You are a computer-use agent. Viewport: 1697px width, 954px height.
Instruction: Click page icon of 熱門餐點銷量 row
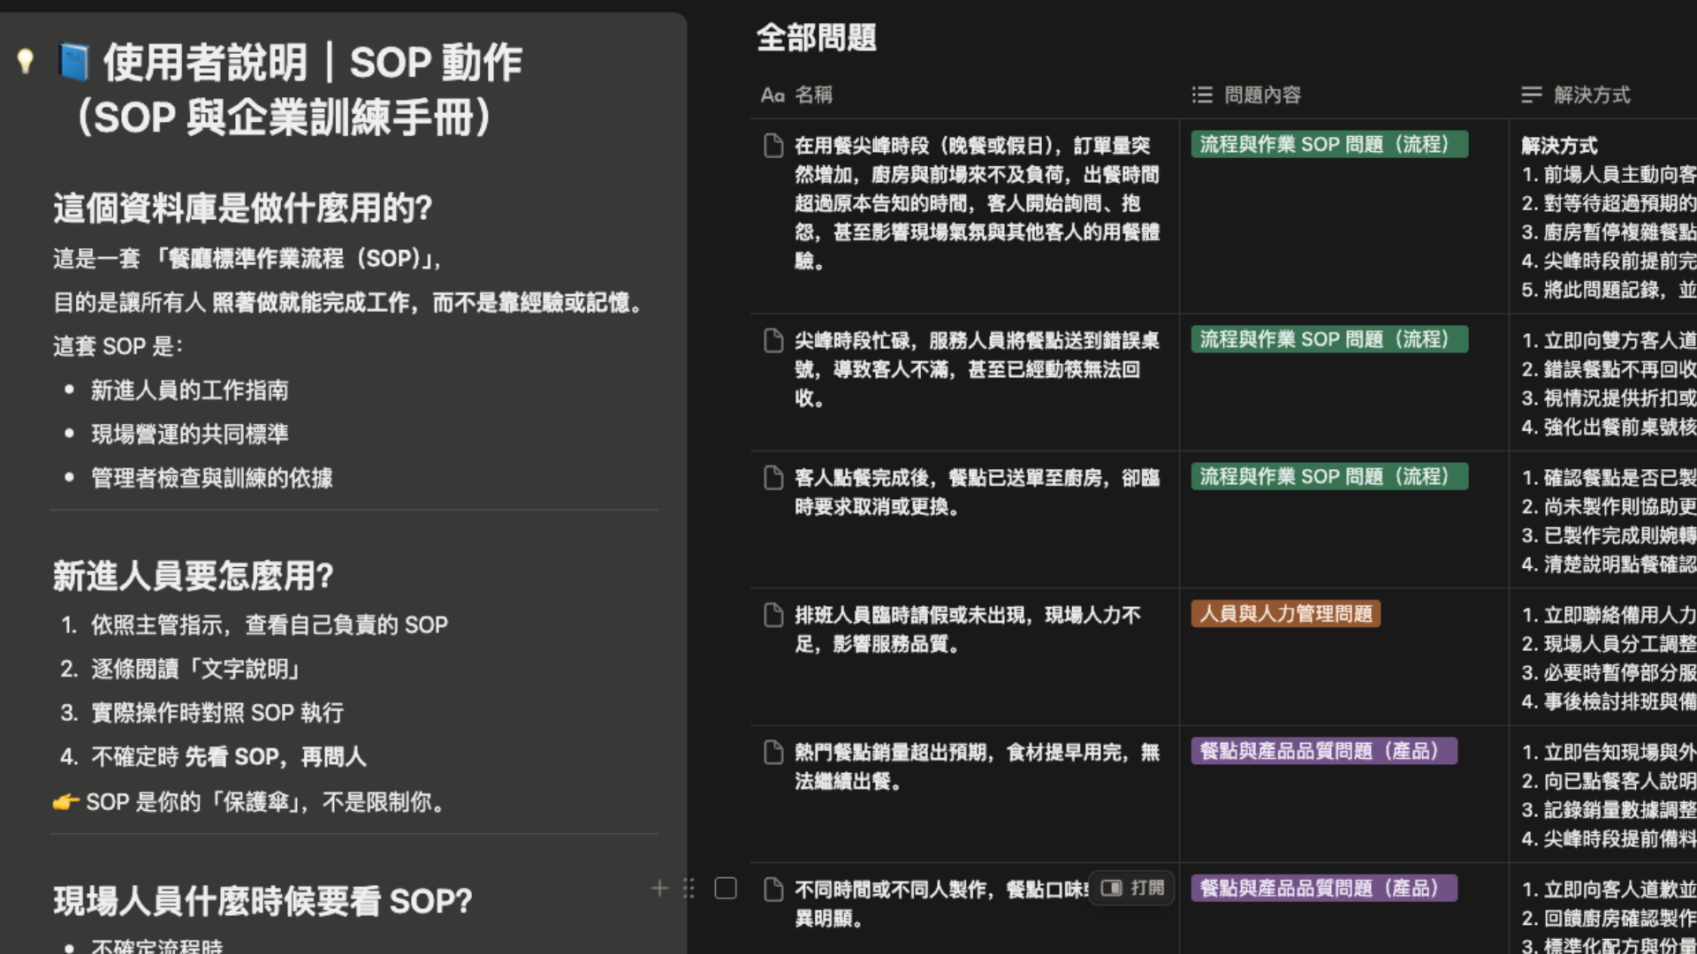[x=773, y=752]
